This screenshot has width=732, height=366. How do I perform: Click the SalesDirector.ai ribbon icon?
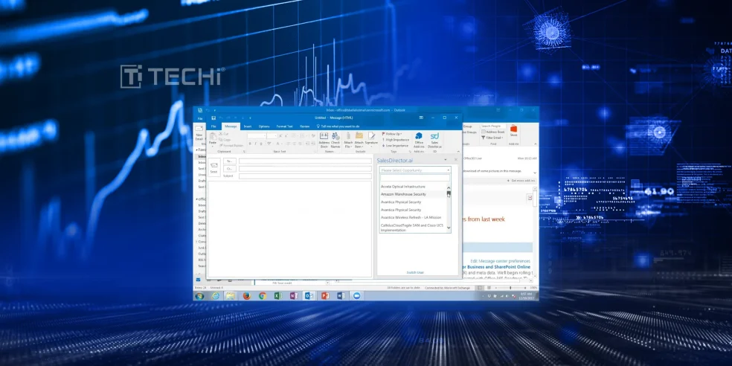click(434, 138)
